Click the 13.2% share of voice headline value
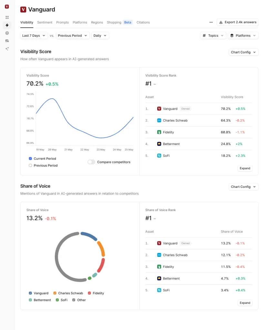This screenshot has height=330, width=264. [x=34, y=218]
